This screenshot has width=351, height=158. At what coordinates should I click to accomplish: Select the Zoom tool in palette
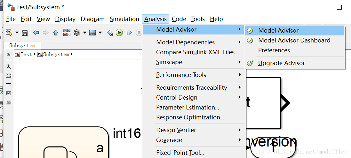tap(9, 66)
